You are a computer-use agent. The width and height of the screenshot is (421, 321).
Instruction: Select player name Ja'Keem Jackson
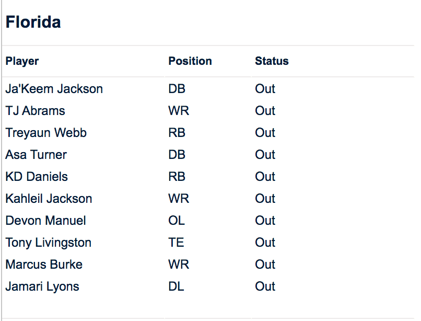54,89
